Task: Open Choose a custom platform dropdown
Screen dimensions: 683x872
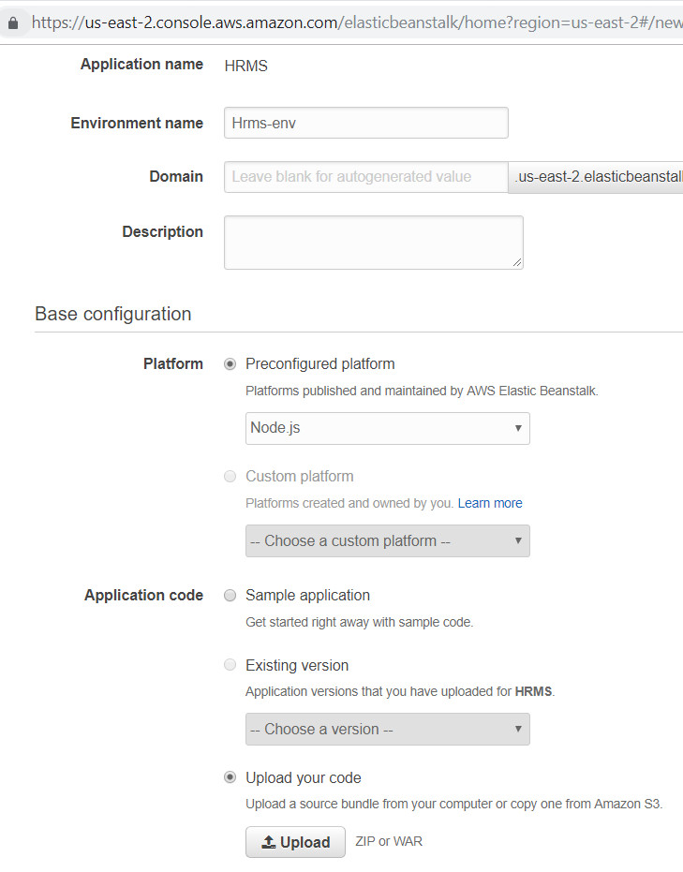Action: pos(387,540)
